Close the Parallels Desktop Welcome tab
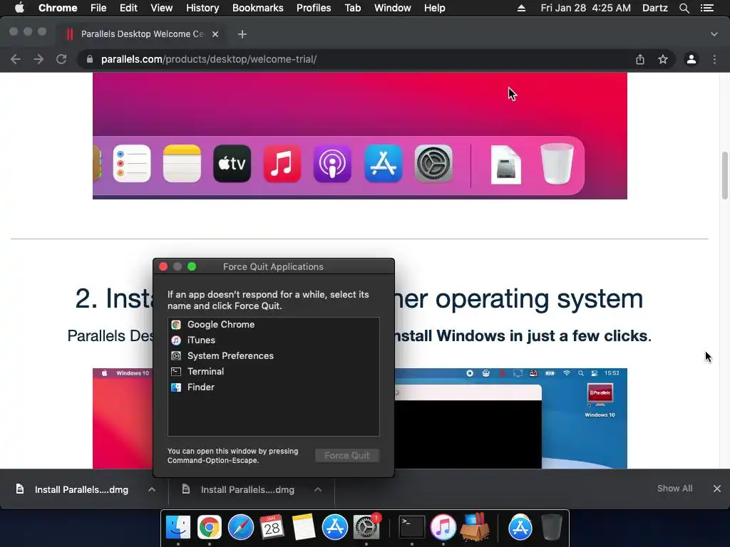Viewport: 730px width, 547px height. pos(215,34)
